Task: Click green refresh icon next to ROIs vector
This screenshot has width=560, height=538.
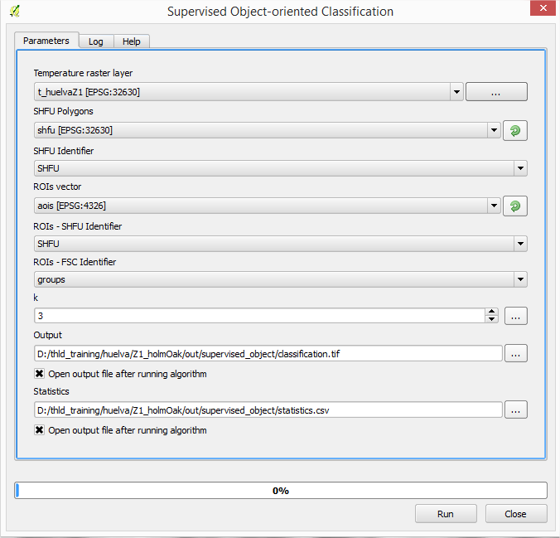Action: [514, 206]
